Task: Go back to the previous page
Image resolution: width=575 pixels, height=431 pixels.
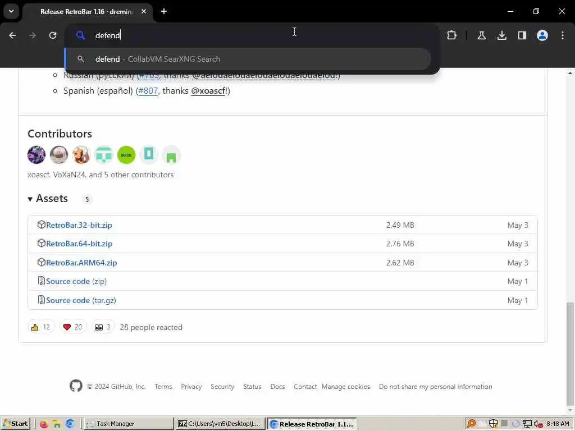Action: tap(12, 35)
